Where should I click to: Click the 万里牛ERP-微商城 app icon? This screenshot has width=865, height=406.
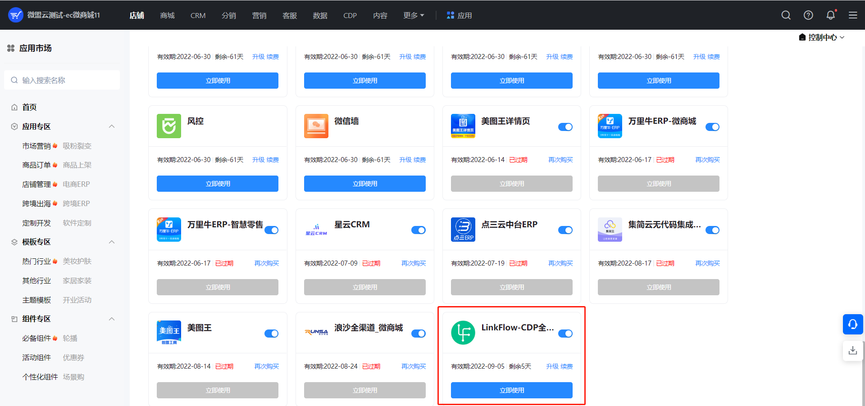pos(610,126)
